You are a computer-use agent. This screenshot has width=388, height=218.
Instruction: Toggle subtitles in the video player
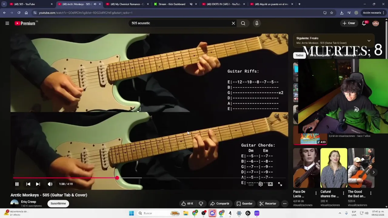(x=251, y=184)
